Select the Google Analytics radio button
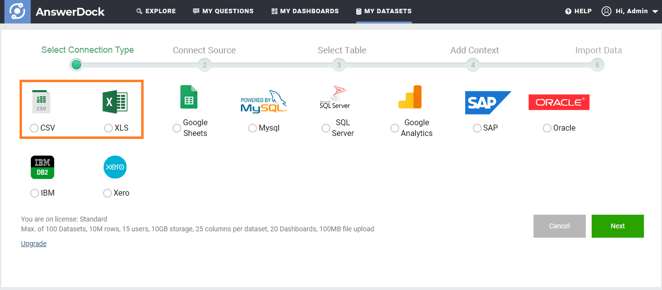This screenshot has width=662, height=290. click(x=395, y=128)
